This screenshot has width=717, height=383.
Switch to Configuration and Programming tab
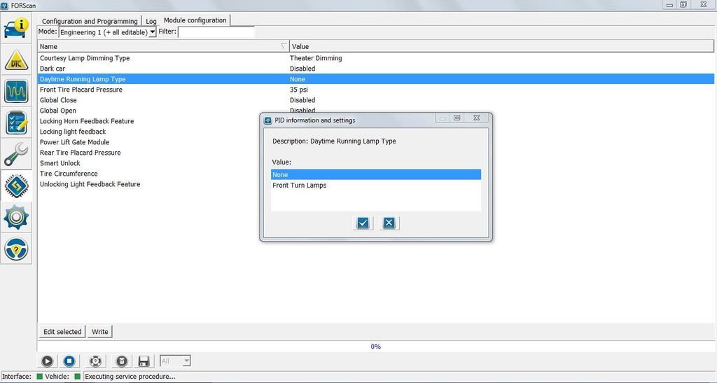[x=90, y=21]
